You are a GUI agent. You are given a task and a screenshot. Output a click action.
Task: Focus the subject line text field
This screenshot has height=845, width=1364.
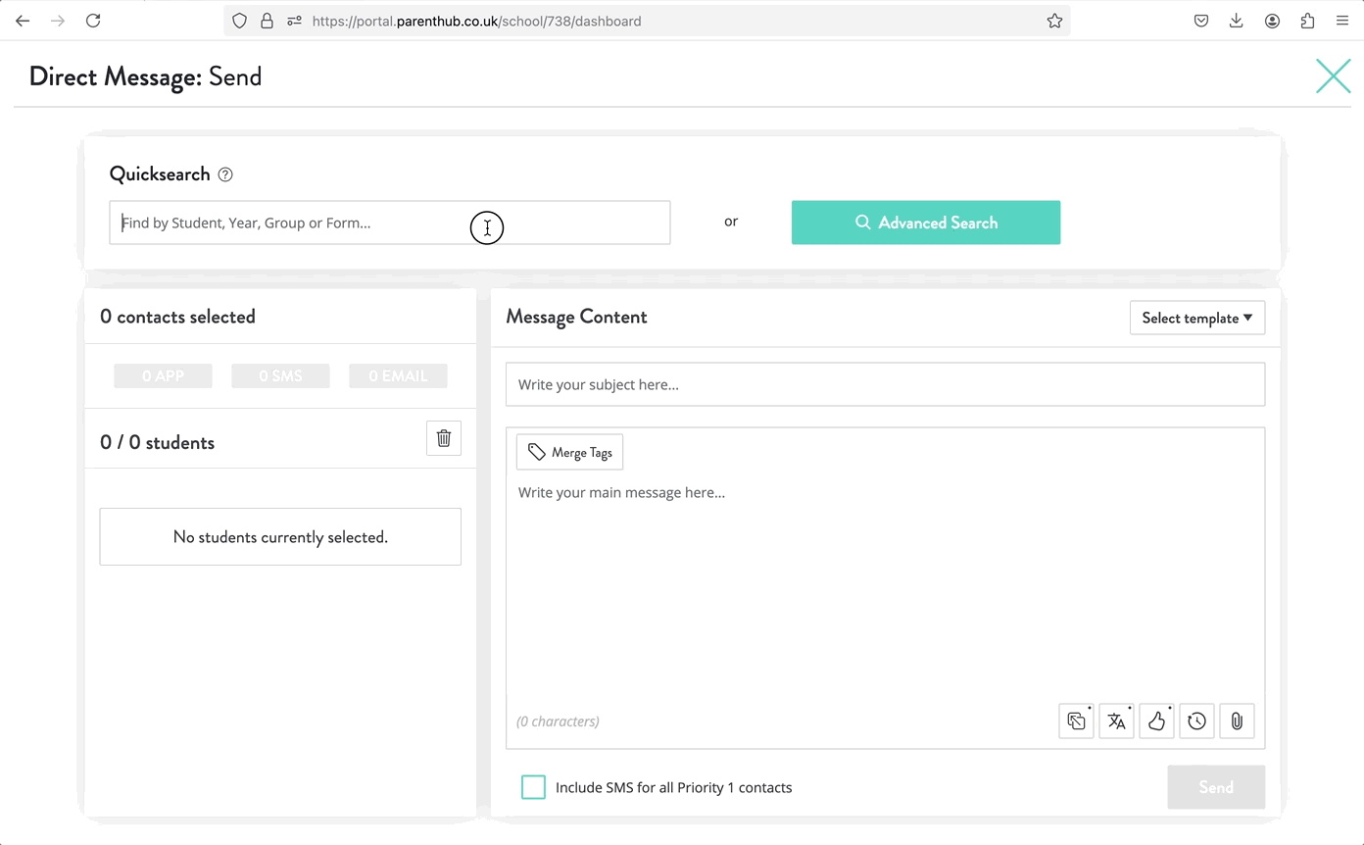coord(885,384)
